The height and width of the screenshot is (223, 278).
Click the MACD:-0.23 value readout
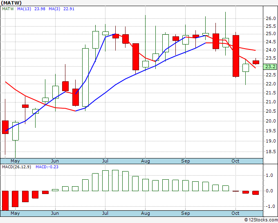pyautogui.click(x=47, y=167)
